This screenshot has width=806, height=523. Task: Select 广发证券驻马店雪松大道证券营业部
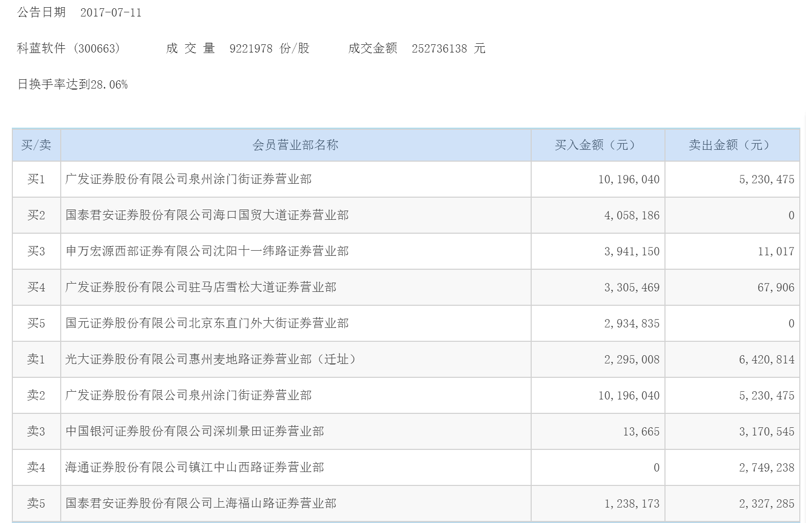pyautogui.click(x=201, y=287)
